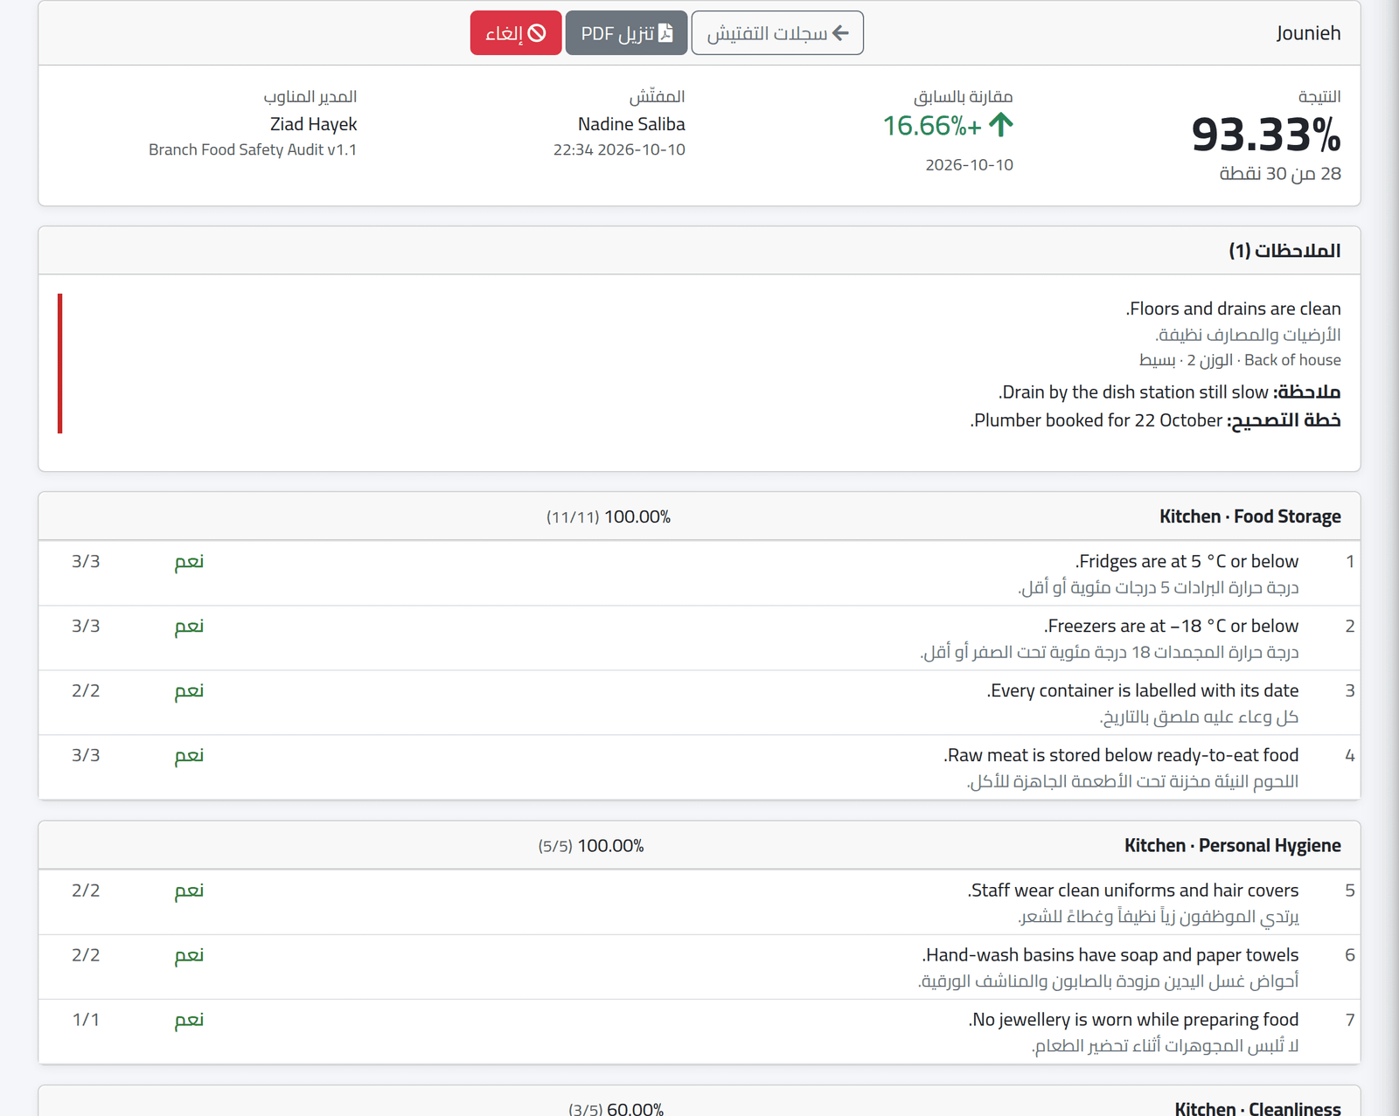Download the audit as PDF
1399x1116 pixels.
click(626, 33)
